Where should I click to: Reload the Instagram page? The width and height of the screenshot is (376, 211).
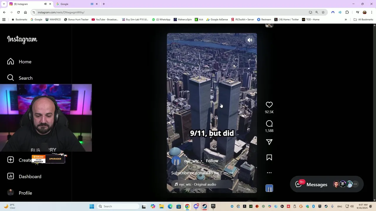tap(18, 12)
